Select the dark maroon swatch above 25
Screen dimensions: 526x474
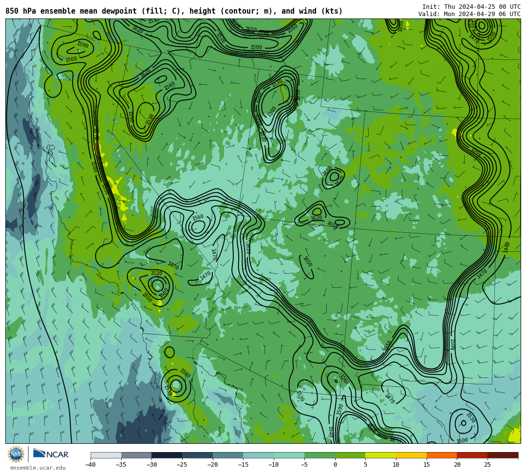coord(503,455)
